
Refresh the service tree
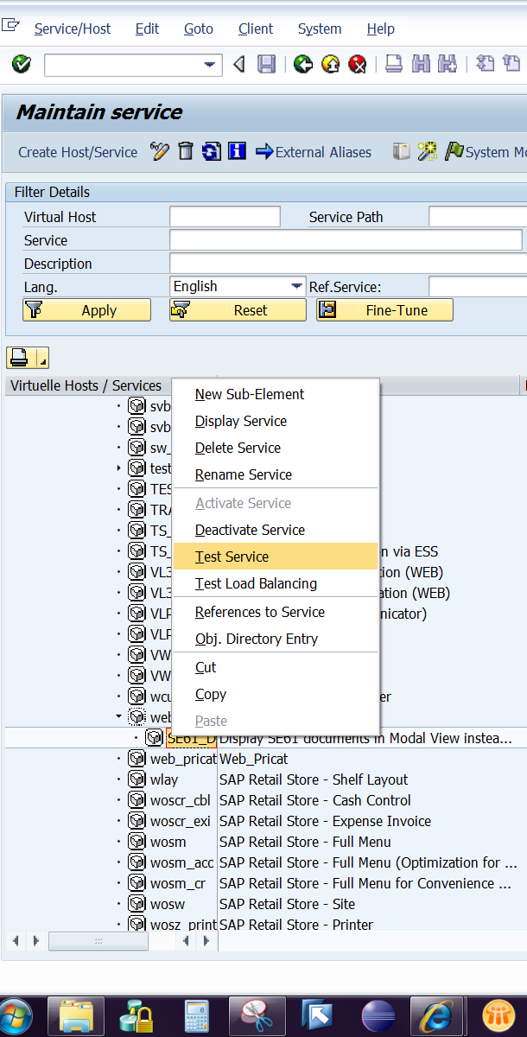(x=208, y=151)
